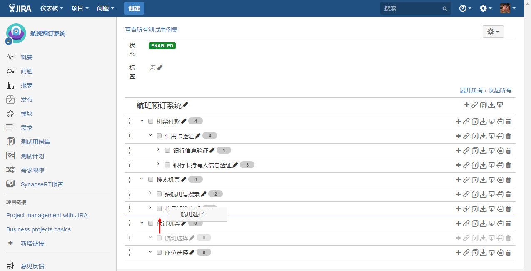Click the 创建 button
The width and height of the screenshot is (531, 271).
click(134, 8)
